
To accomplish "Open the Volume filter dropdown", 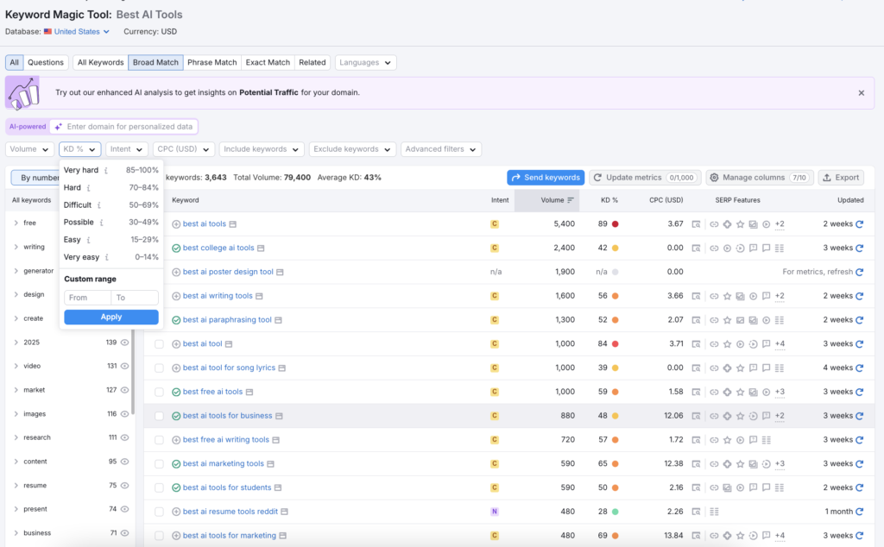I will tap(29, 149).
